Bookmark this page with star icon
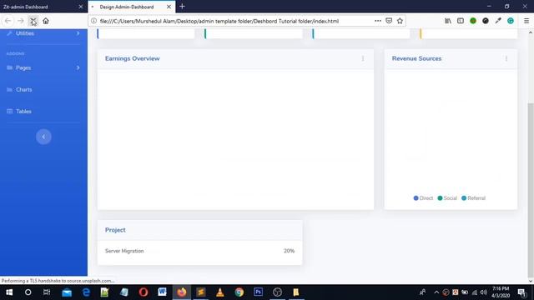This screenshot has width=534, height=300. [400, 21]
